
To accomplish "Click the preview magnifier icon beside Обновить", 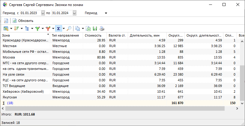I will pyautogui.click(x=6, y=21).
